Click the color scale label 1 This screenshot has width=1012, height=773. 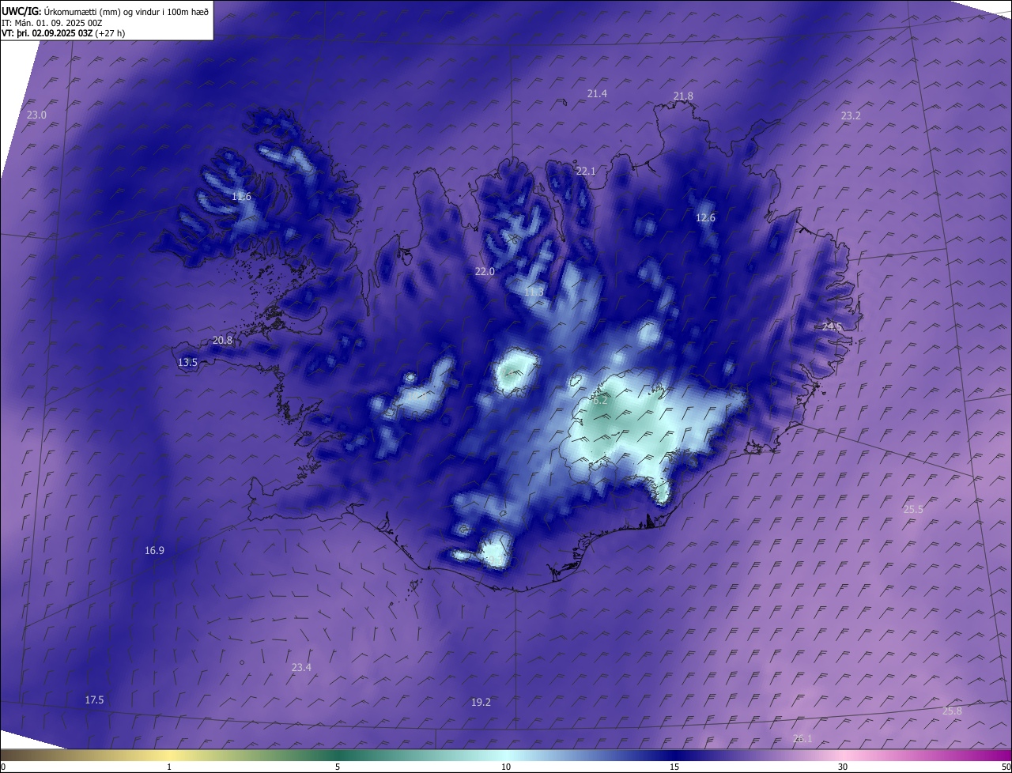[x=169, y=767]
